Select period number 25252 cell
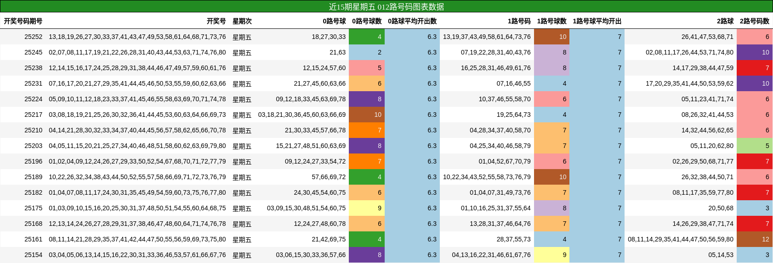The height and width of the screenshot is (263, 773). coord(33,37)
